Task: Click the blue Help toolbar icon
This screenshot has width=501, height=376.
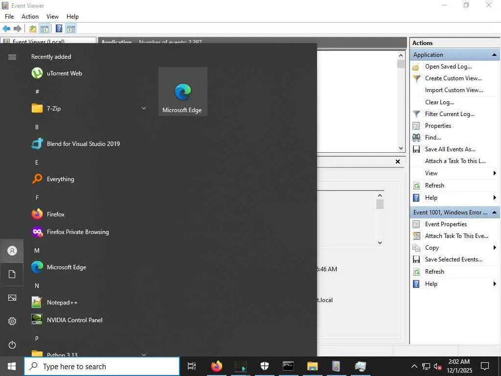Action: click(x=59, y=28)
